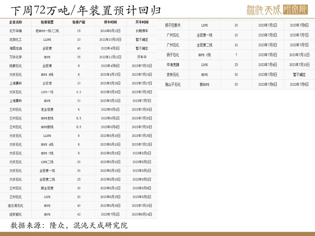This screenshot has height=236, width=315.
Task: Select the '开车时间' column header
Action: (142, 22)
